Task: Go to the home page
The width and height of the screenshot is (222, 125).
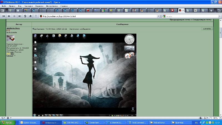Action: pos(31,16)
